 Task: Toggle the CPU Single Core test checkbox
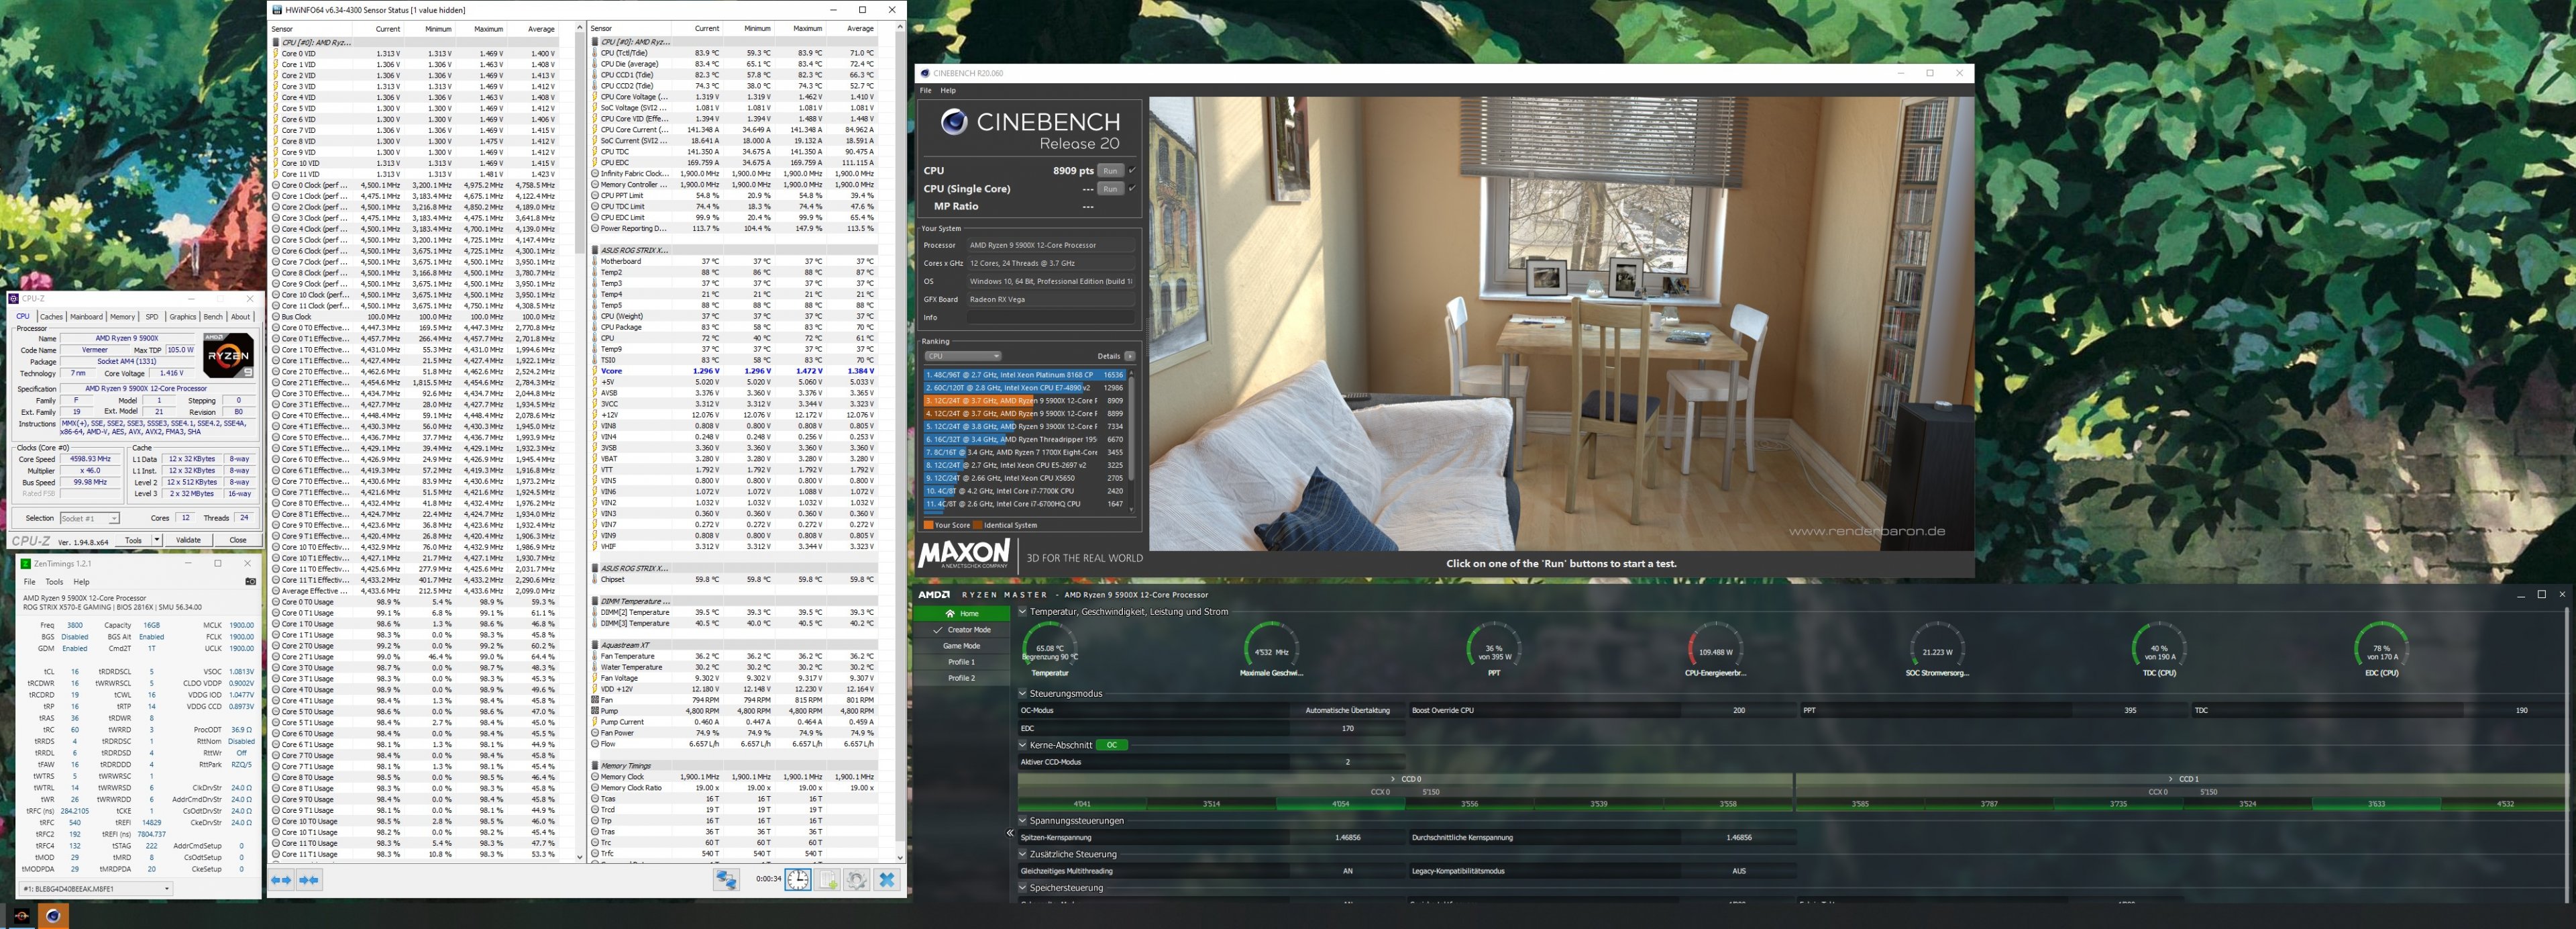click(1132, 188)
